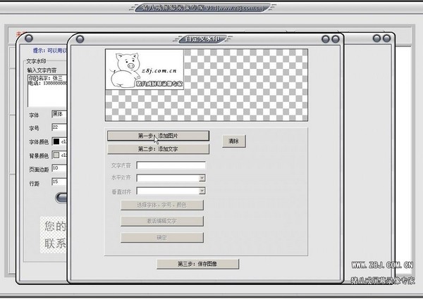Click the first round button at dialog's top-right
Image resolution: width=423 pixels, height=299 pixels.
pos(326,39)
